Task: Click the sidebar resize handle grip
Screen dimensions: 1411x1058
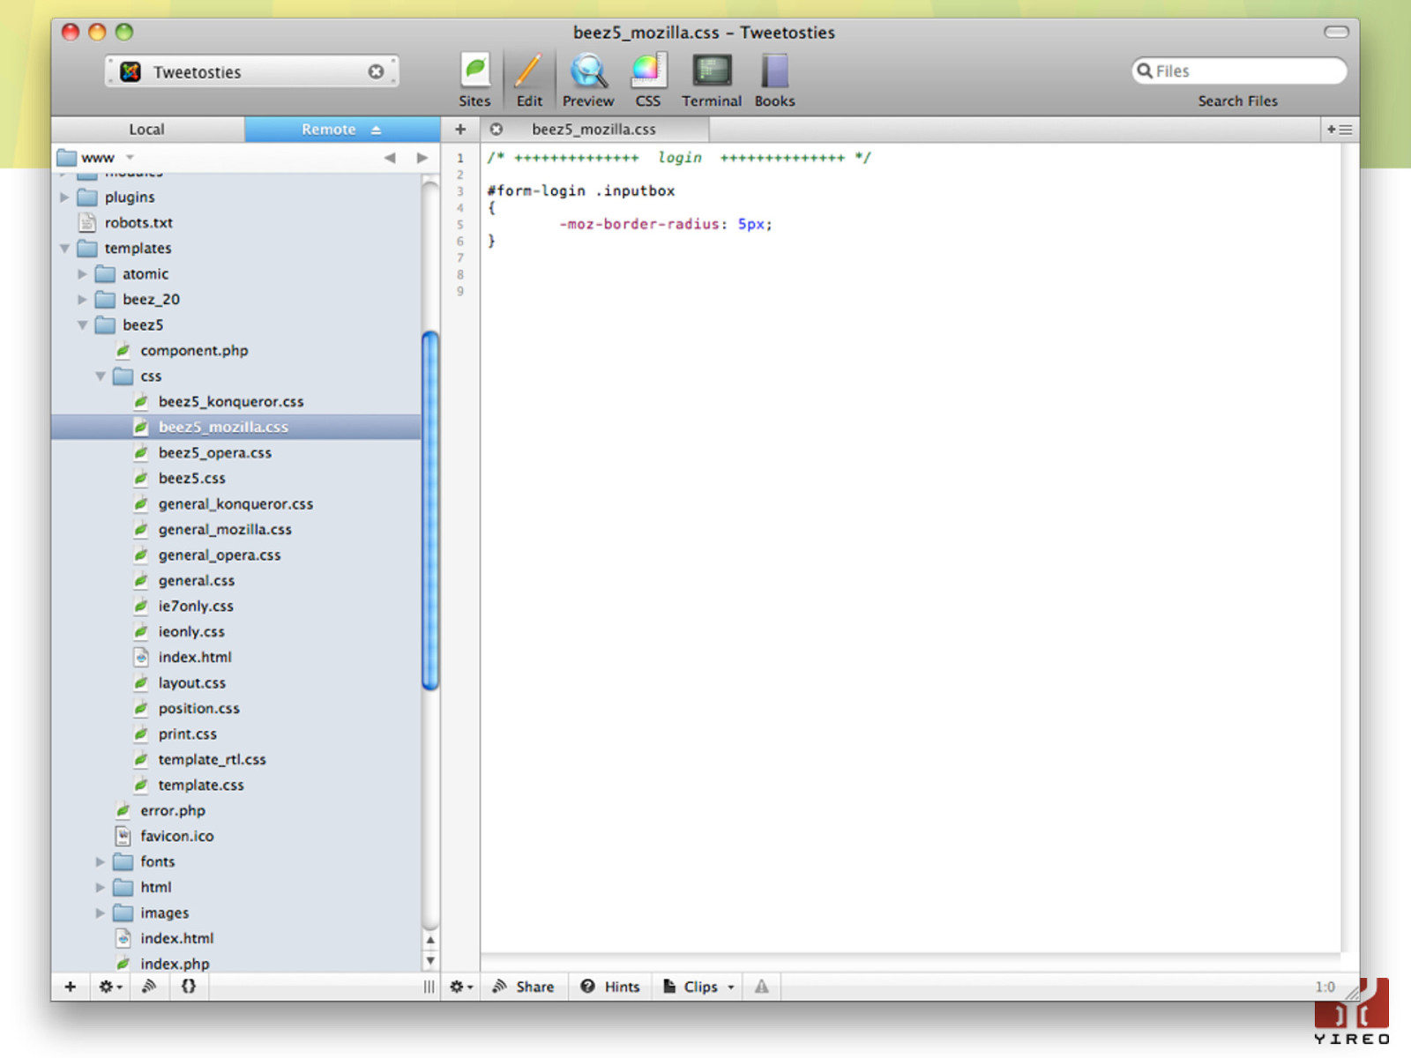Action: point(429,987)
